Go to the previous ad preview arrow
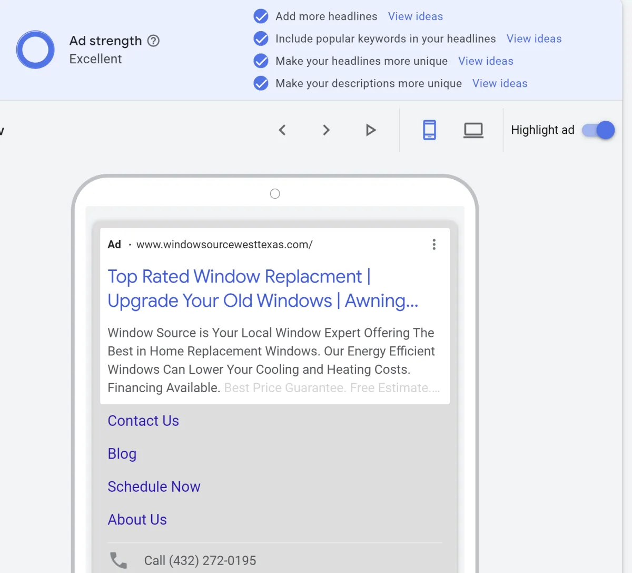Viewport: 632px width, 573px height. coord(282,130)
